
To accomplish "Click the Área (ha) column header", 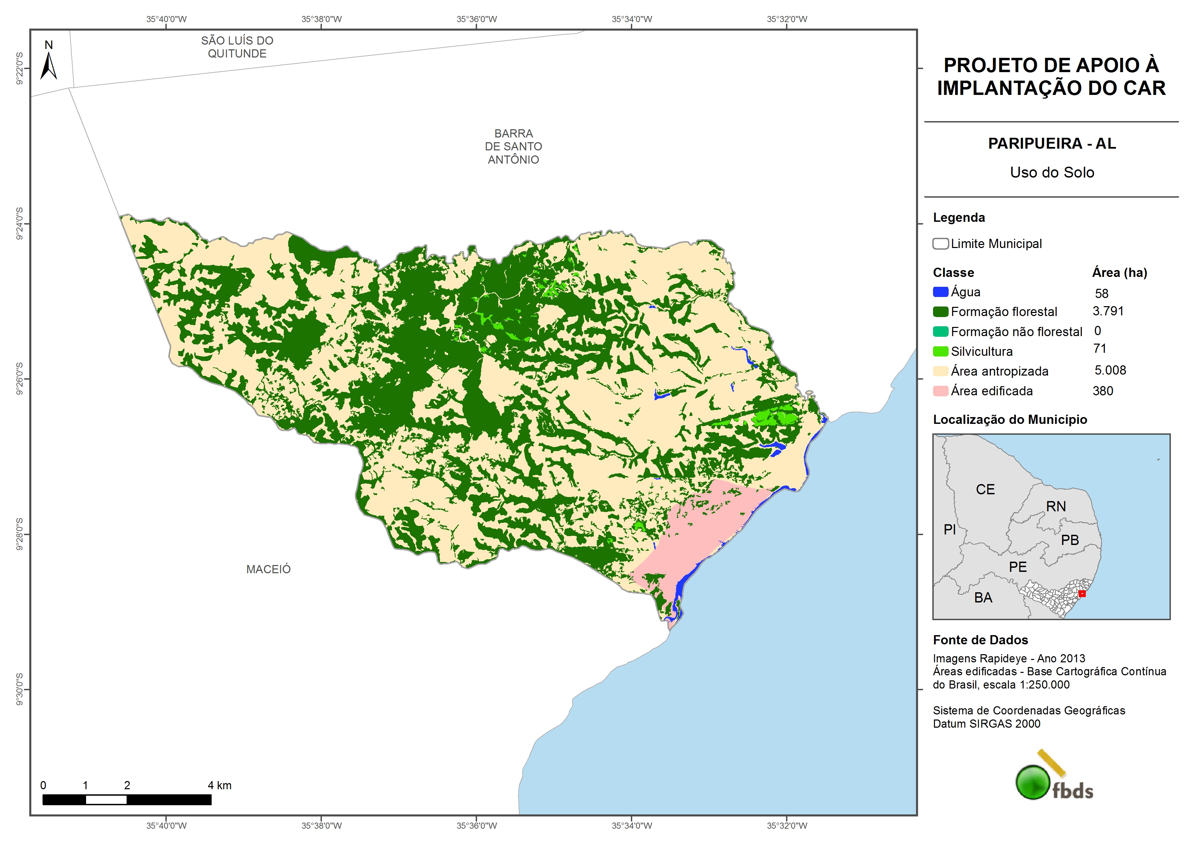I will (1119, 272).
